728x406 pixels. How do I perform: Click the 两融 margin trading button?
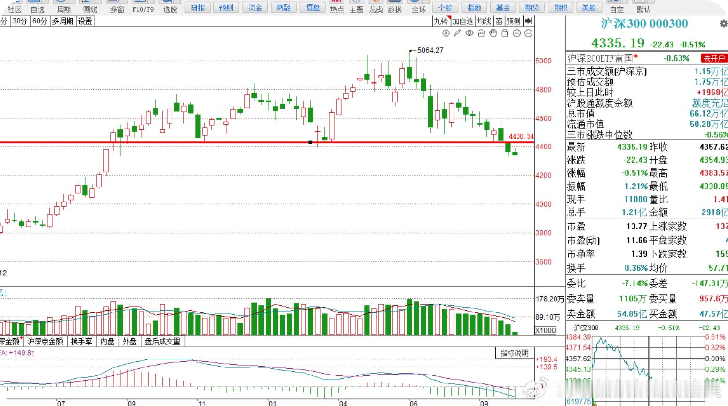(283, 8)
